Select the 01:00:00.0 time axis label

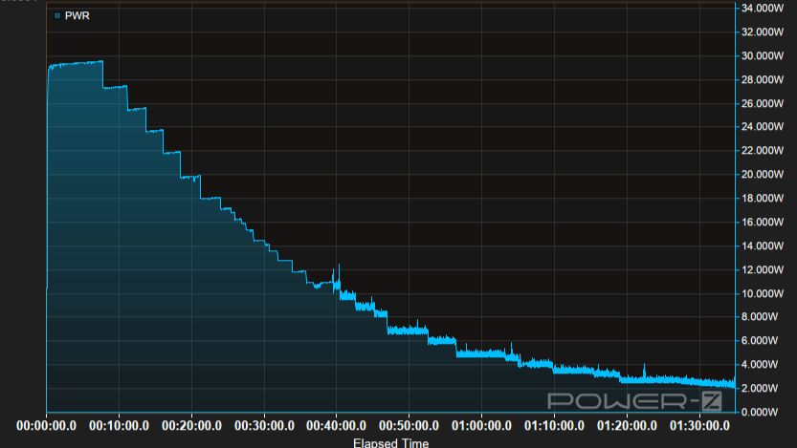tap(481, 426)
